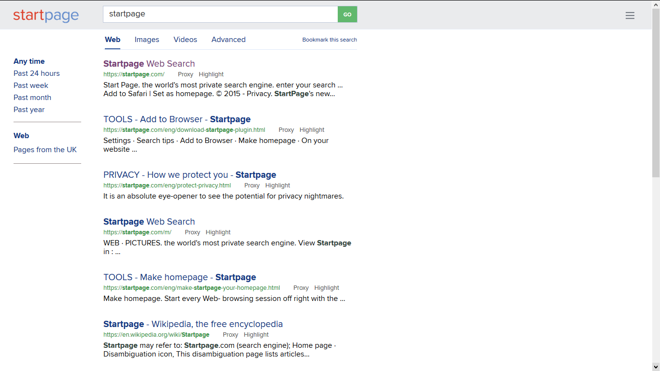Screen dimensions: 660x371
Task: Click snippet starting 'Make homepage. Start every Web-'
Action: tap(224, 299)
